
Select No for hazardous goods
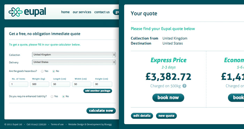point(54,71)
